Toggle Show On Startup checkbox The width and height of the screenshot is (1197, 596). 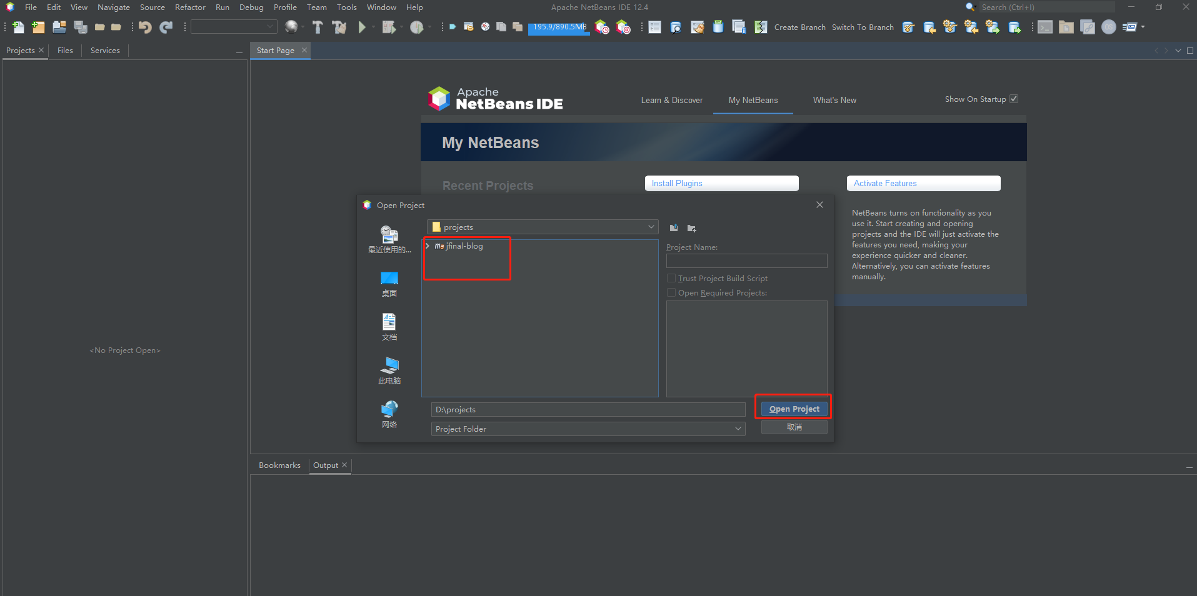[1014, 99]
